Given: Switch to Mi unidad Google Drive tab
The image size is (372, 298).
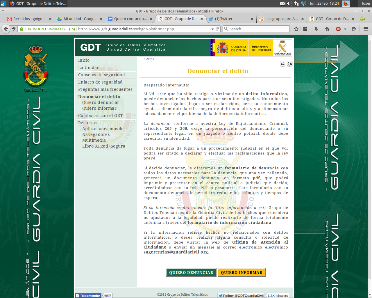Looking at the screenshot, I should point(80,19).
